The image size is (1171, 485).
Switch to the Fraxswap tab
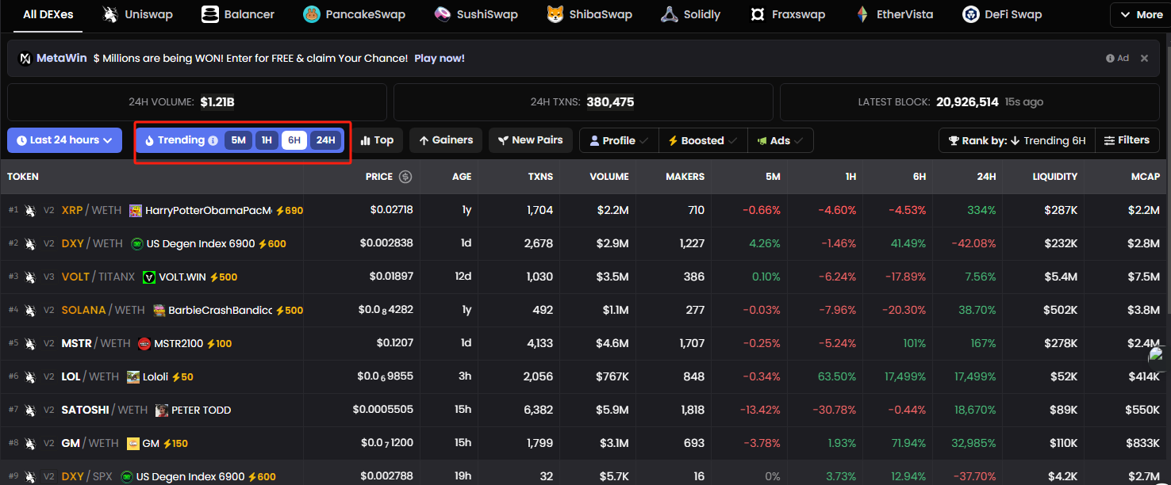pos(787,14)
